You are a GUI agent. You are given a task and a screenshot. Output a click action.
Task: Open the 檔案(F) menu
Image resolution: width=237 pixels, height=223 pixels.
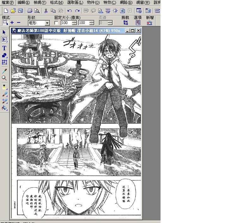[x=8, y=3]
